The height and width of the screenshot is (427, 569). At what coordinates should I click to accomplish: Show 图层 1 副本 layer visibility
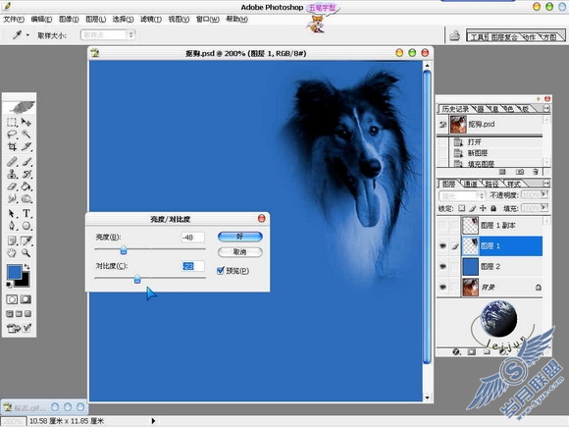point(442,226)
